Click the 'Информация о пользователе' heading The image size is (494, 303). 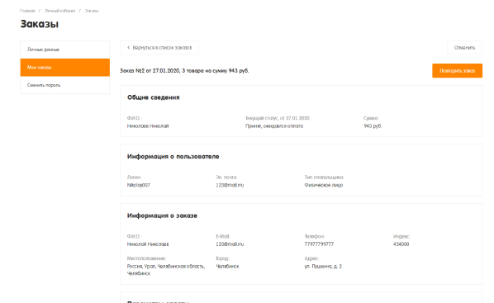point(173,157)
